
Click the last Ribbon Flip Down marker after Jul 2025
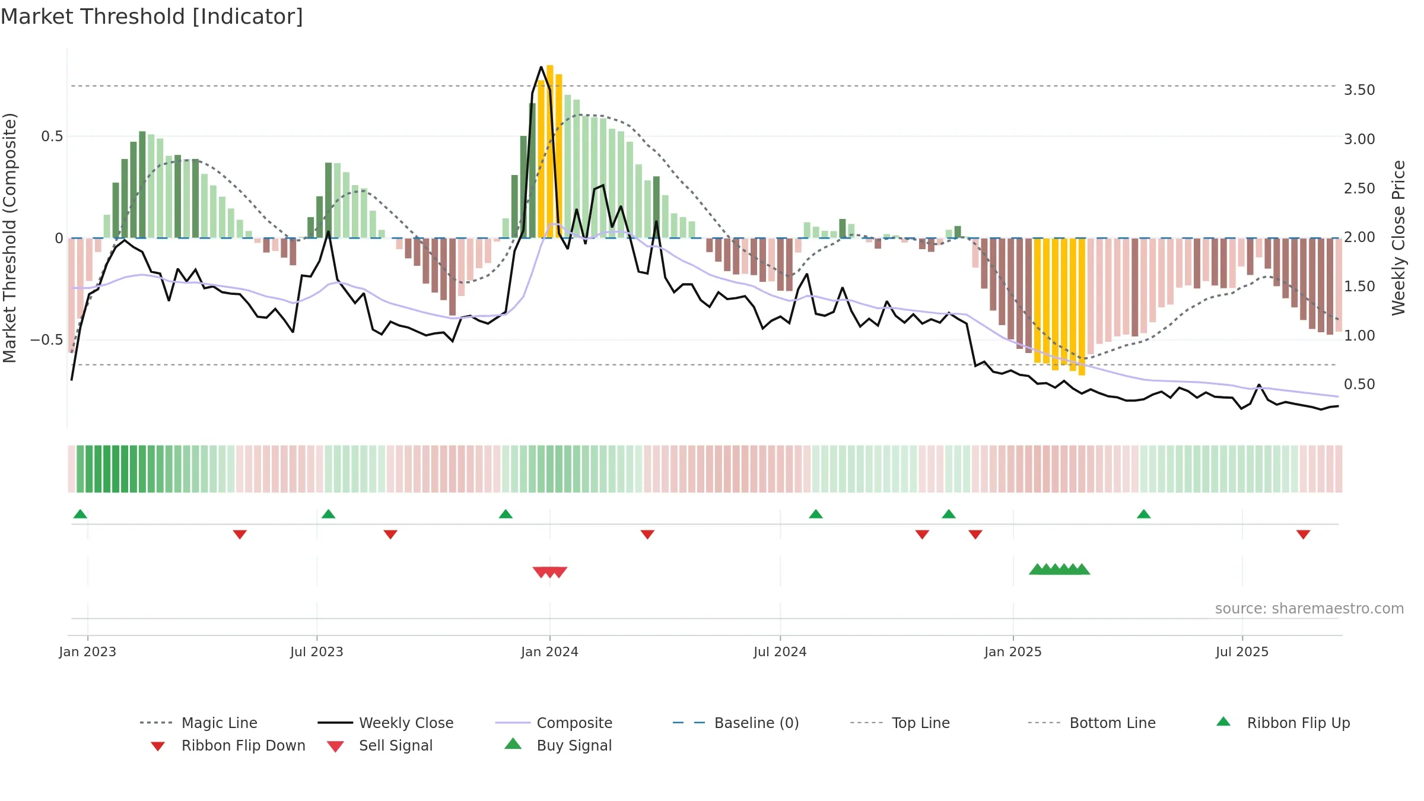pyautogui.click(x=1304, y=535)
